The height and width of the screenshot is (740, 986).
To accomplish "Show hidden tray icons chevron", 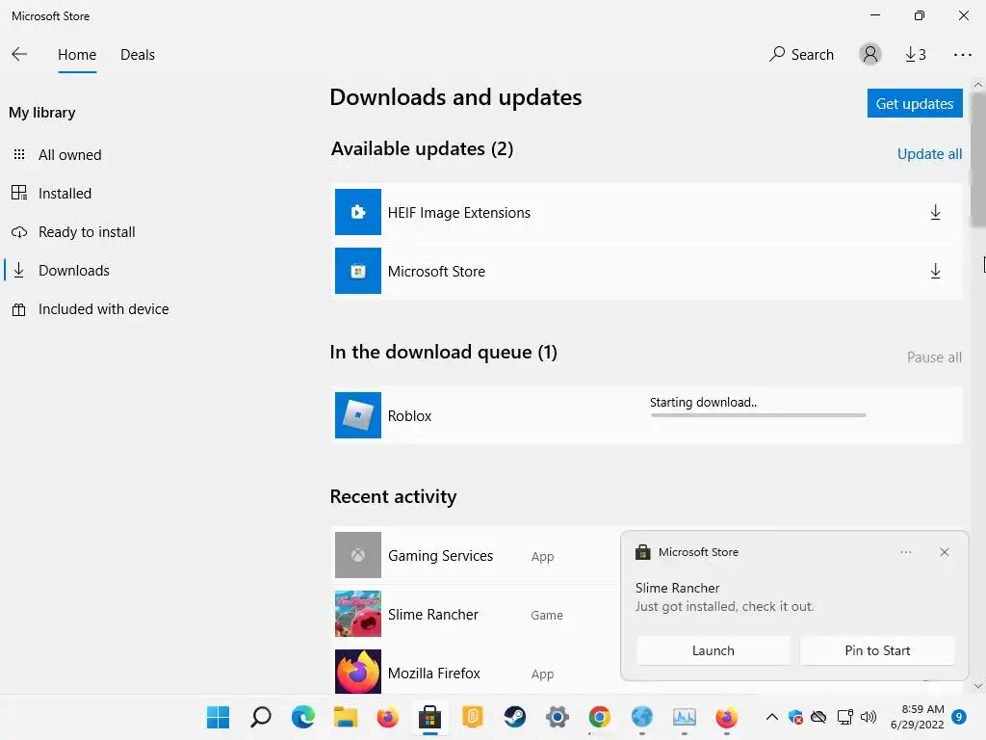I will pos(771,717).
